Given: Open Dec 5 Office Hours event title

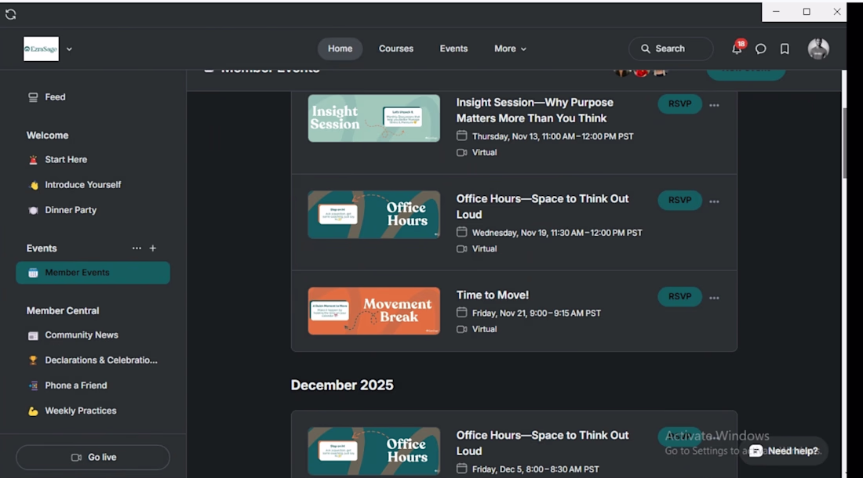Looking at the screenshot, I should 542,443.
